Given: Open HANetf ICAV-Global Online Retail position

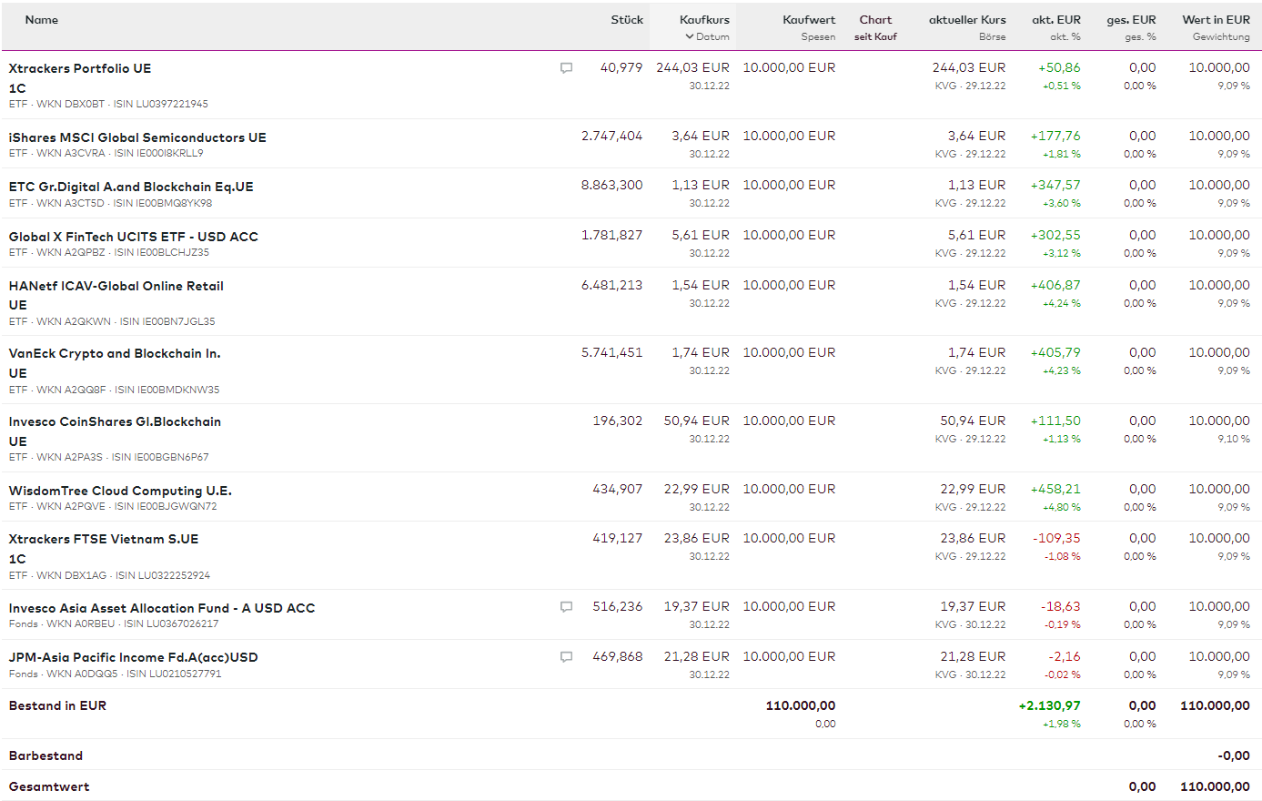Looking at the screenshot, I should click(x=116, y=286).
